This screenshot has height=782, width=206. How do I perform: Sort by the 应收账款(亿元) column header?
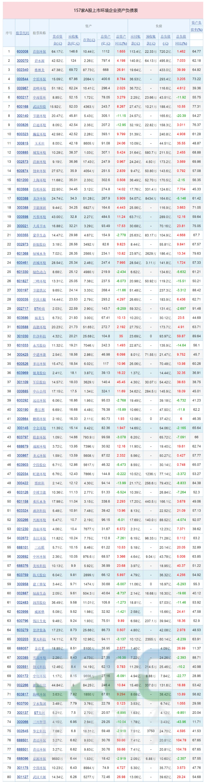click(73, 40)
